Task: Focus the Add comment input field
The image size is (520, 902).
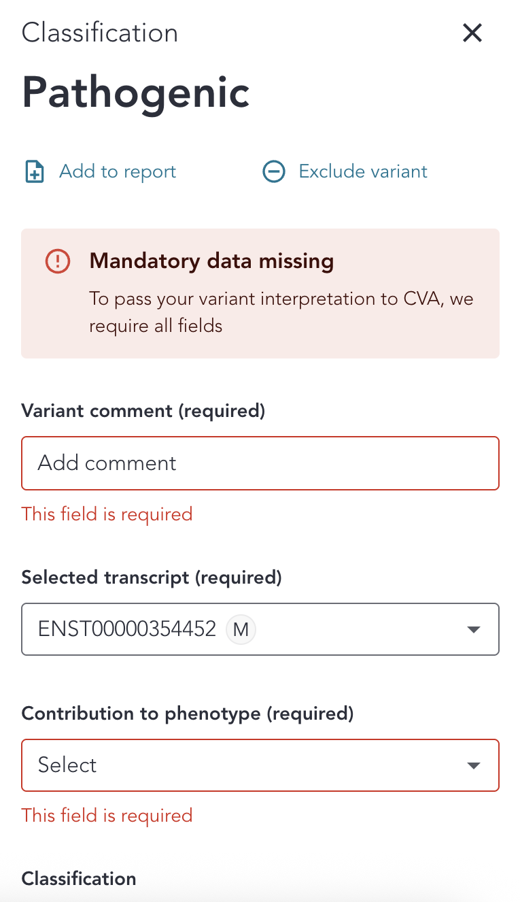Action: pos(260,463)
